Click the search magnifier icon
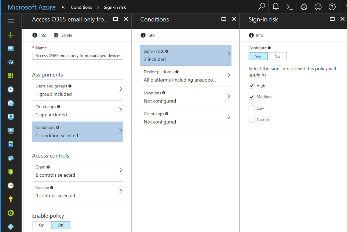Screen dimensions: 347x232 tap(262, 7)
